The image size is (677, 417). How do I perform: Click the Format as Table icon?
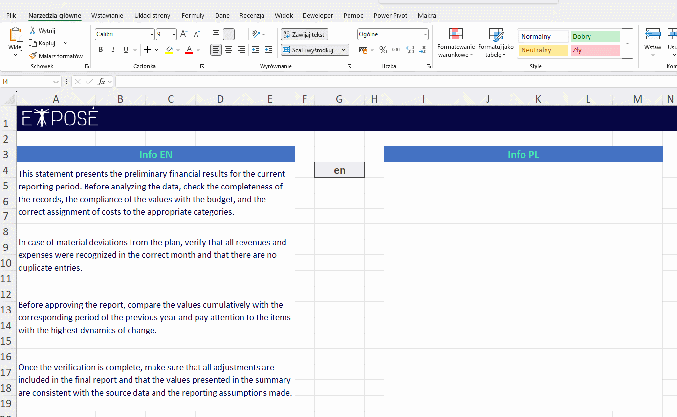click(x=496, y=35)
